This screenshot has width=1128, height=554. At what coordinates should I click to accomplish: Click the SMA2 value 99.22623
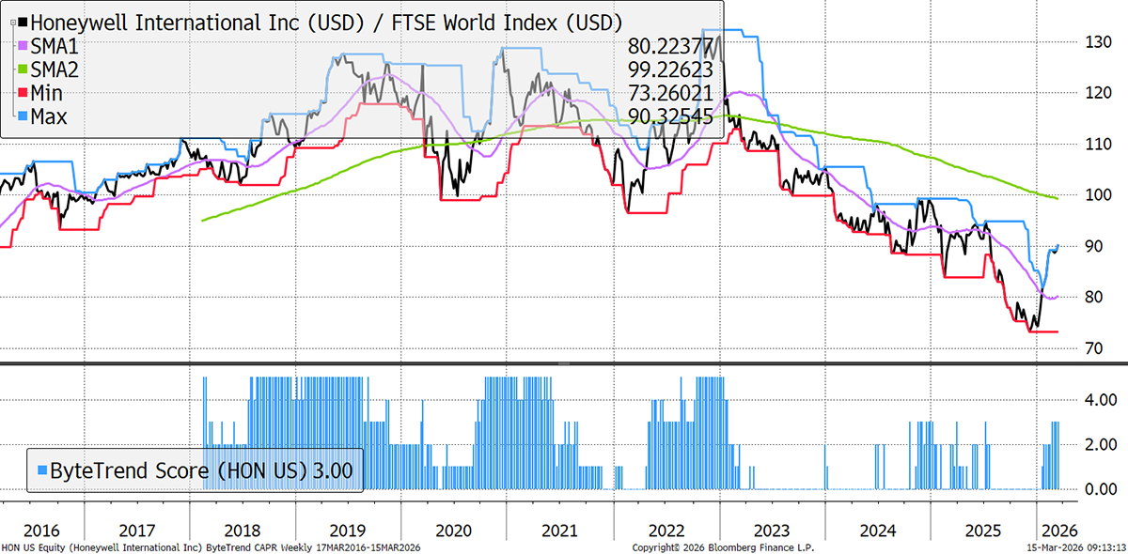coord(667,69)
